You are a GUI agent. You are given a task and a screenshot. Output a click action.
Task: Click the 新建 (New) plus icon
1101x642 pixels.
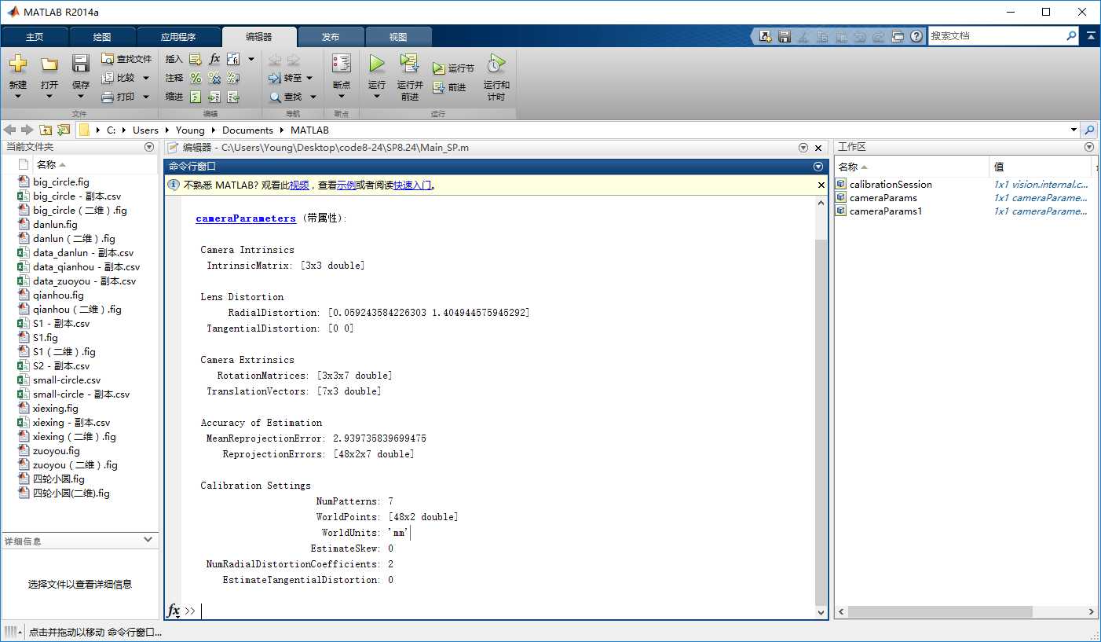point(17,64)
